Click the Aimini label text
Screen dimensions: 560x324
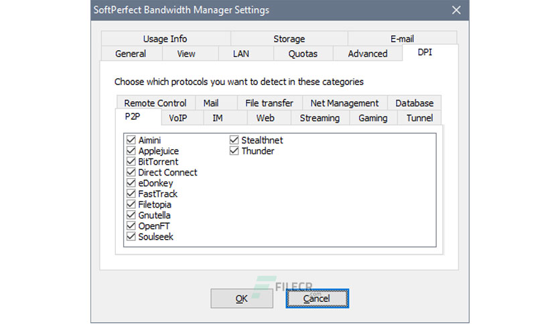click(x=149, y=140)
